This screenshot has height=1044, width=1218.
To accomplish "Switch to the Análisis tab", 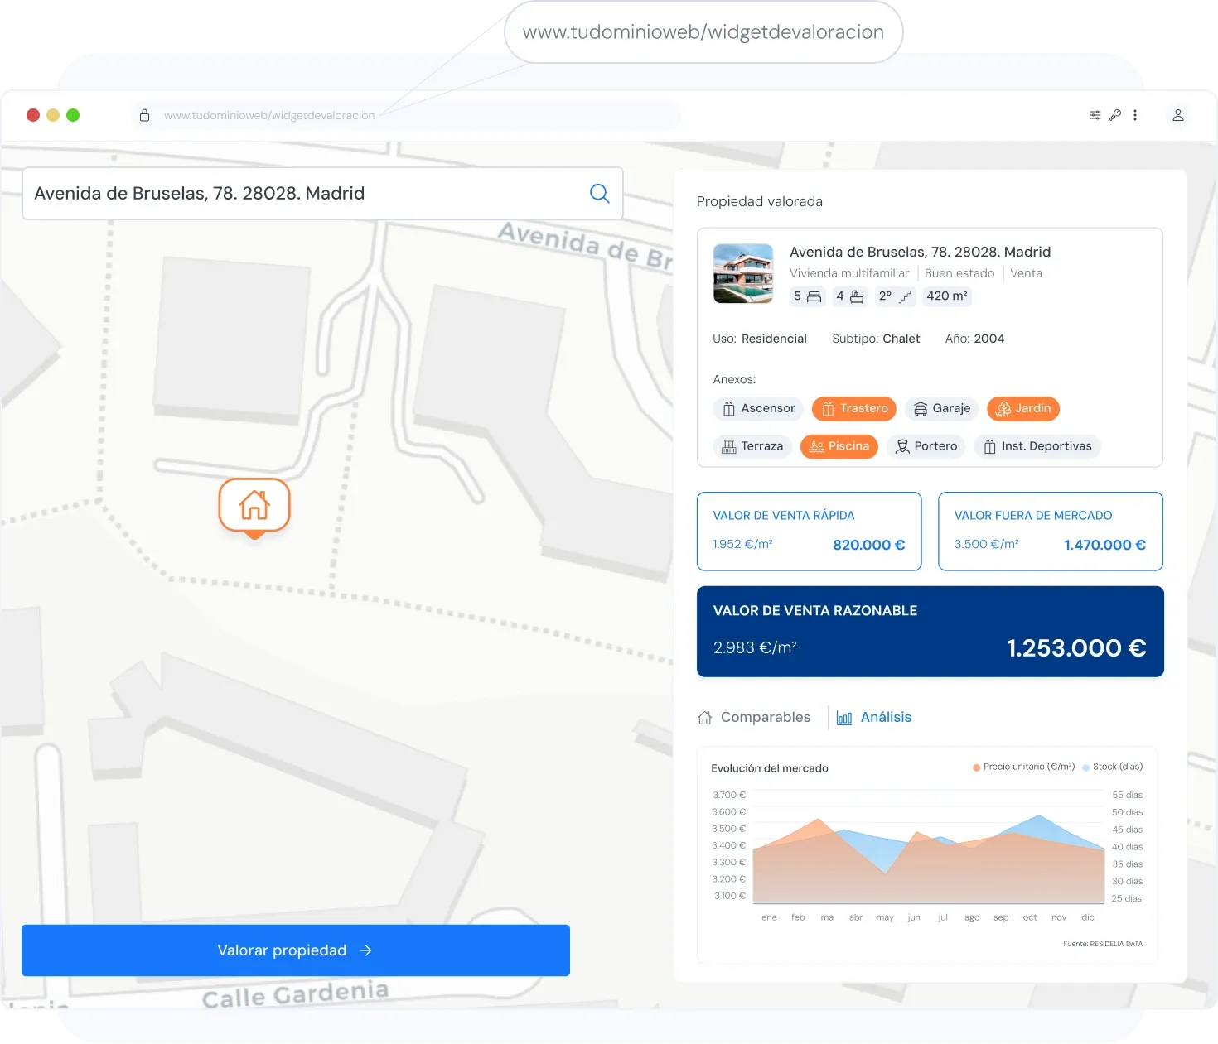I will 885,717.
